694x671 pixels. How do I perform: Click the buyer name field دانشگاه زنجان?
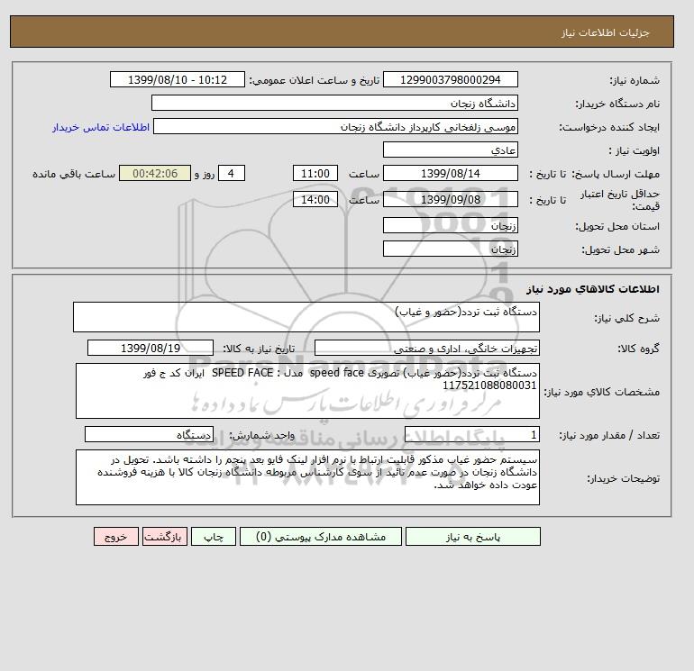click(334, 103)
